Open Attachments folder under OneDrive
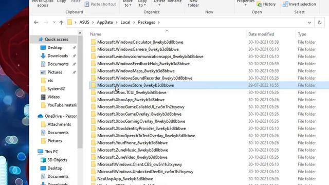 coord(56,124)
